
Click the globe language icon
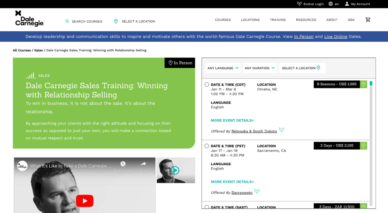(x=330, y=4)
